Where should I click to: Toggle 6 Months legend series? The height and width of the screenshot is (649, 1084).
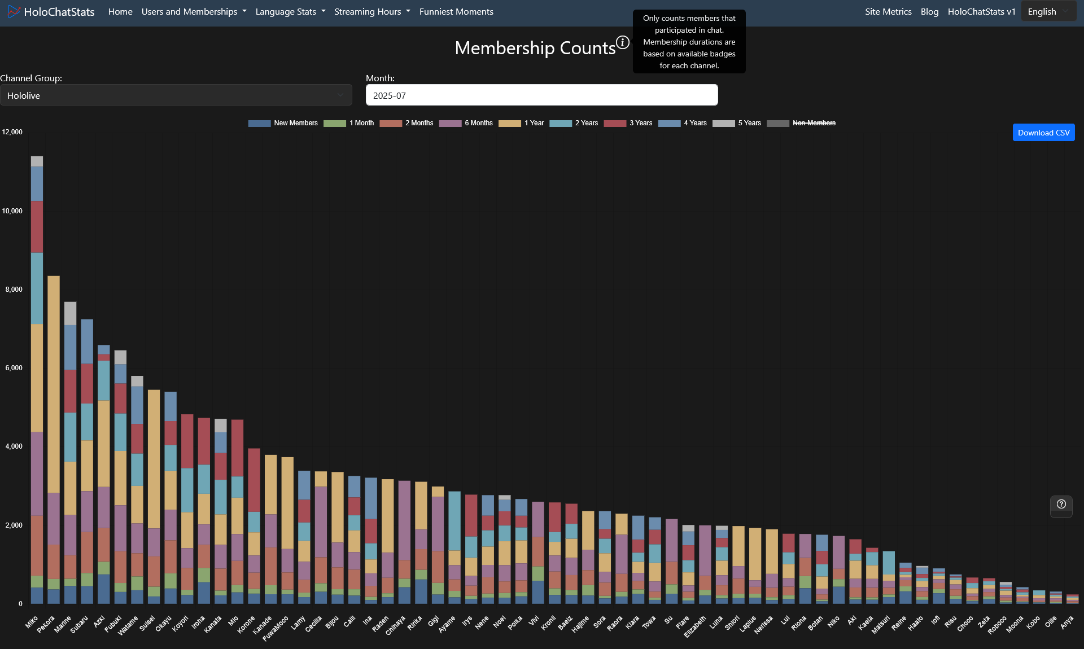click(466, 123)
